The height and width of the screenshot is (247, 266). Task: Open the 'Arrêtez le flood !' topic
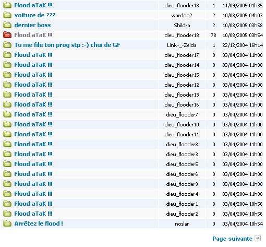39,224
